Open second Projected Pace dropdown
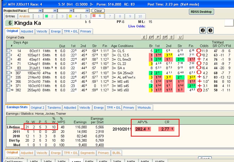The width and height of the screenshot is (234, 162). click(x=55, y=11)
